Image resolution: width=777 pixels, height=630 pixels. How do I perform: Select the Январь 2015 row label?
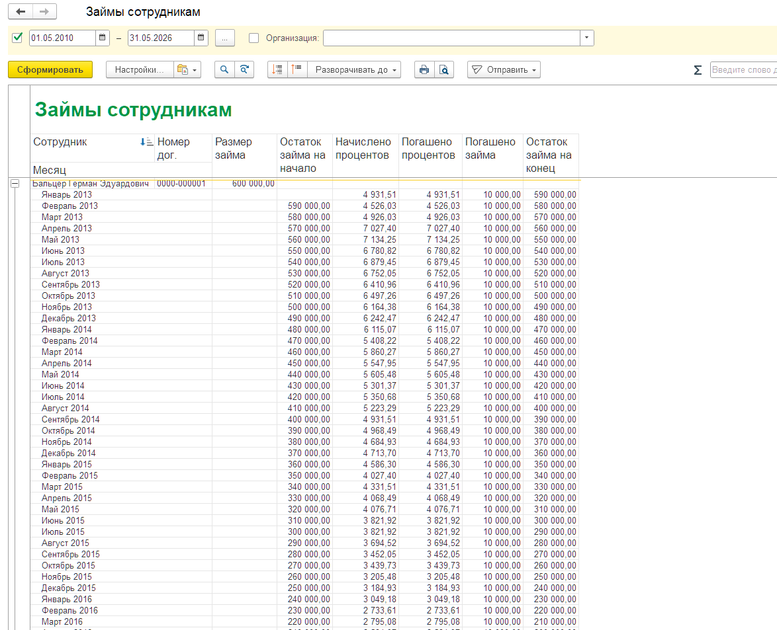click(x=66, y=465)
